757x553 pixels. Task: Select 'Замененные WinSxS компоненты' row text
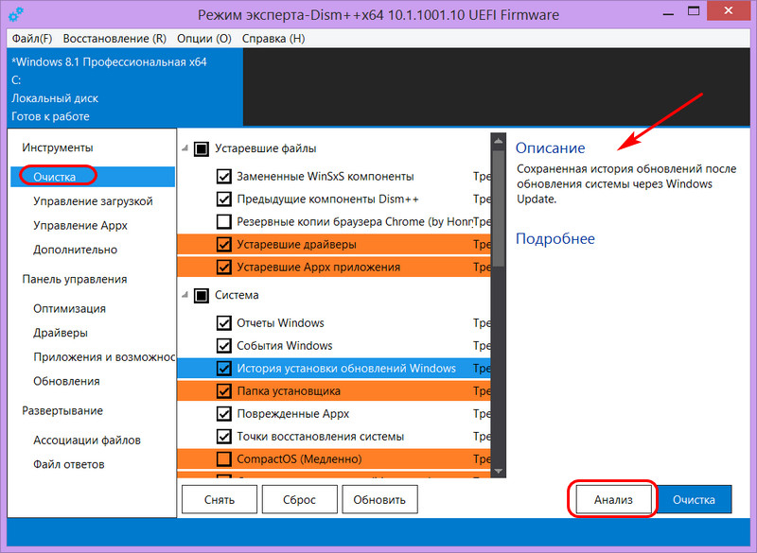point(325,177)
